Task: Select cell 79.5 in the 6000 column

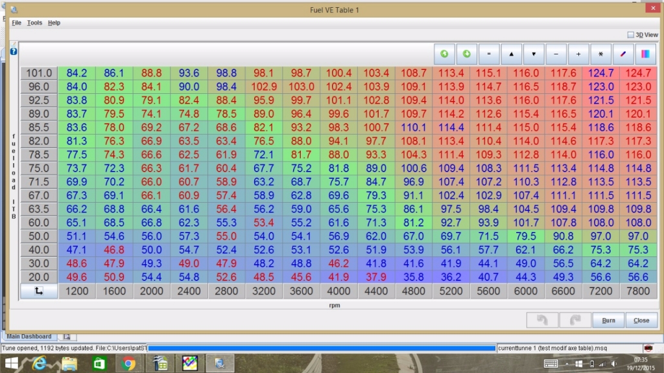Action: pyautogui.click(x=526, y=236)
